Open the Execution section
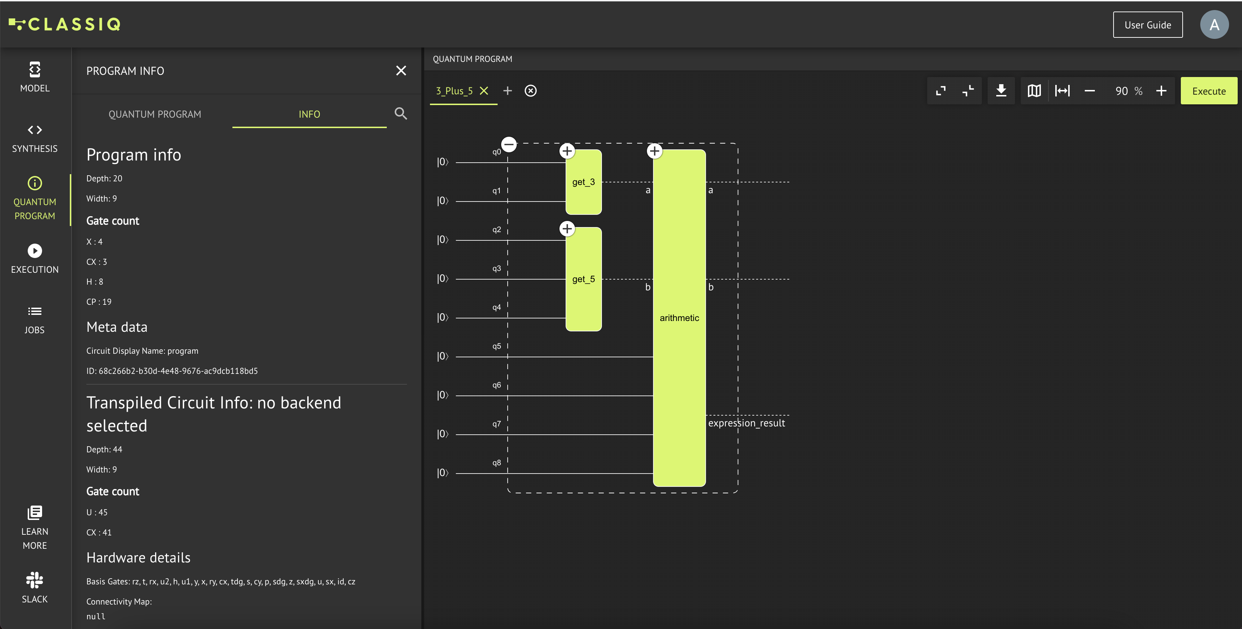 (x=35, y=259)
